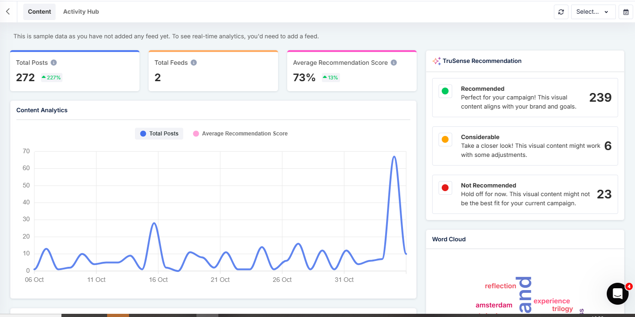
Task: Switch to the Content tab
Action: 39,11
